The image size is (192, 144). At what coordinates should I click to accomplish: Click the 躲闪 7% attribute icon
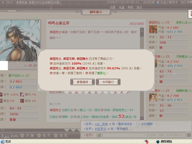point(22,94)
